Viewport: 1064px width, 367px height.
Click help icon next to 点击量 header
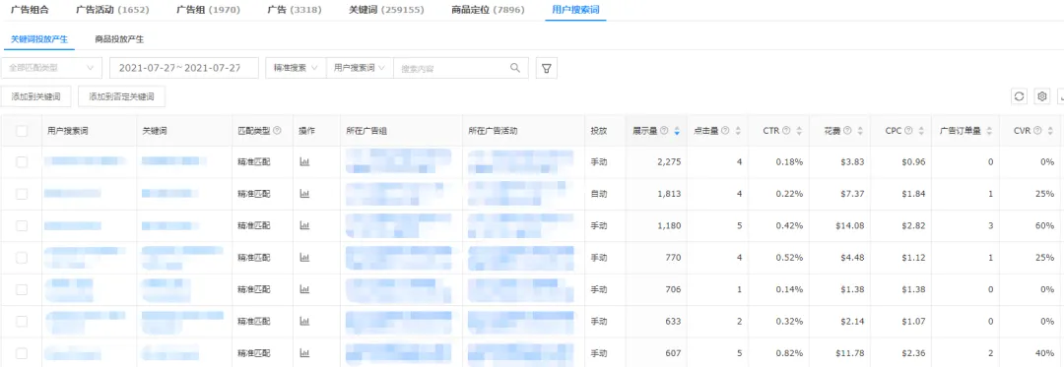[x=725, y=131]
